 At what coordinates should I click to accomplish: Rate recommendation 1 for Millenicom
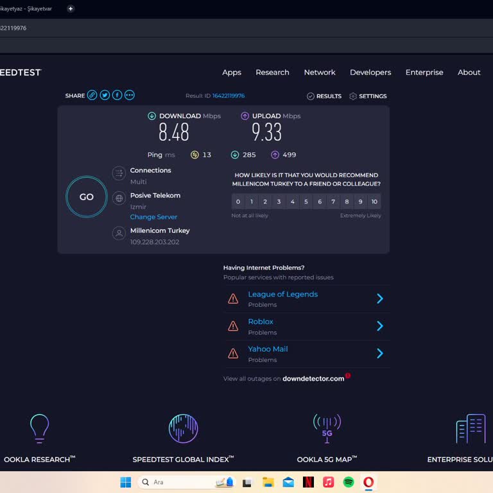[x=252, y=202]
